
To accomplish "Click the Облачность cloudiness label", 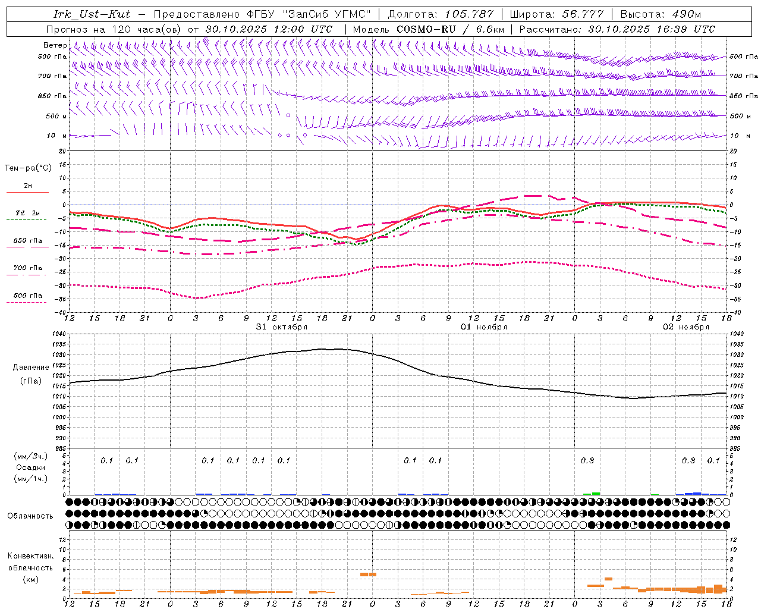I will tap(30, 516).
